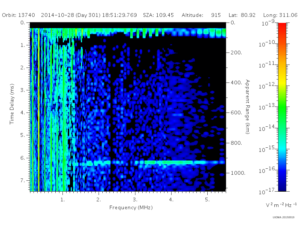
Task: Click the Long: 311.06 text
Action: tap(280, 15)
